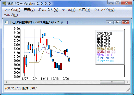The image size is (134, 95).
Task: Open the ヘルプ(H) menu
Action: 11,15
